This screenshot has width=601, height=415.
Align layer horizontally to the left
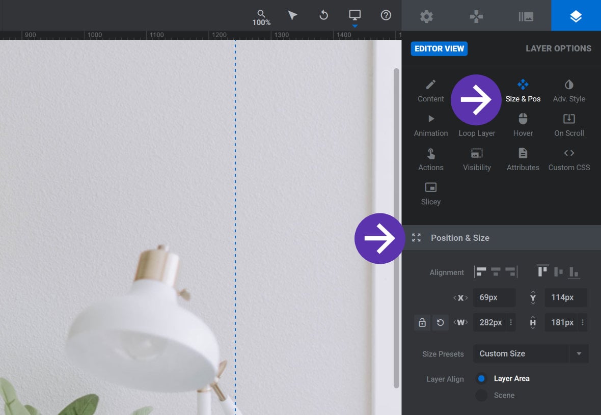480,272
